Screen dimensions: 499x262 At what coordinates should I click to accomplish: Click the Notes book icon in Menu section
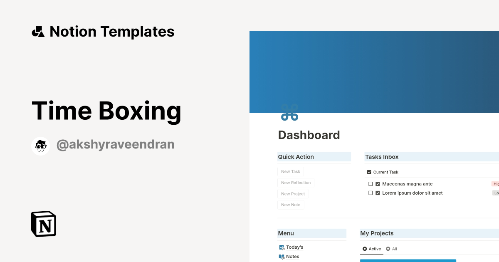pyautogui.click(x=282, y=257)
